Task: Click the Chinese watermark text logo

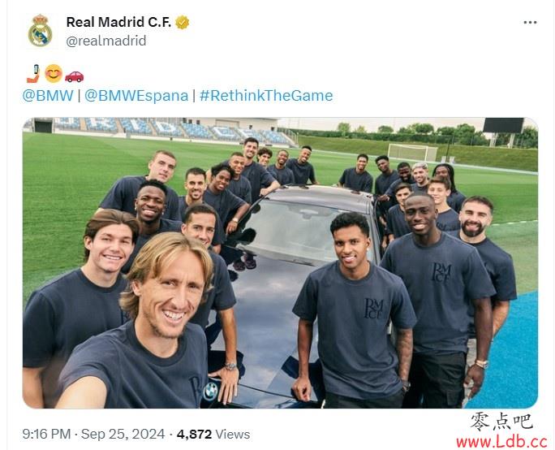Action: (501, 421)
